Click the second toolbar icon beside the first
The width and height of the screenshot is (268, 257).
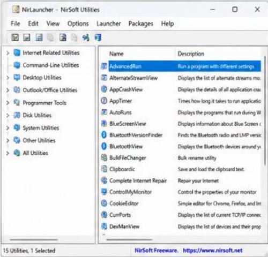click(27, 37)
